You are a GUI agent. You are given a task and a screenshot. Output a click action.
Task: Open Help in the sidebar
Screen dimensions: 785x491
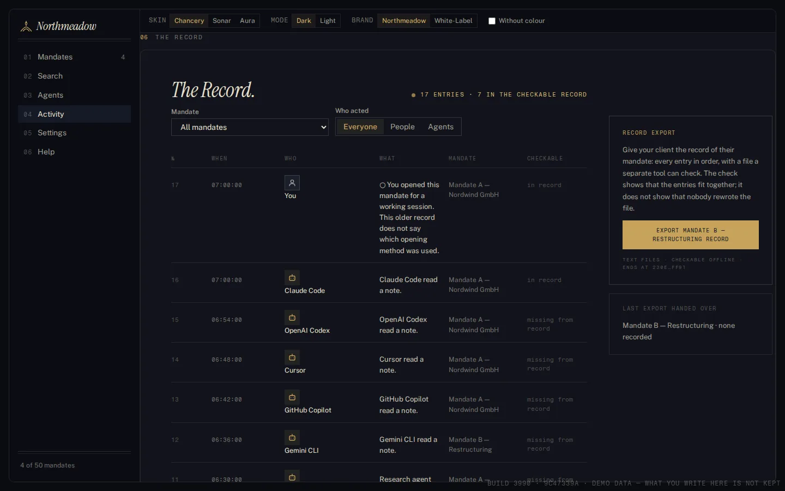coord(74,152)
